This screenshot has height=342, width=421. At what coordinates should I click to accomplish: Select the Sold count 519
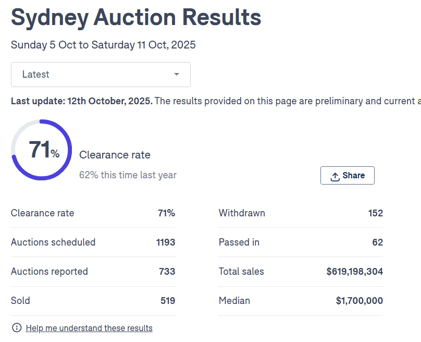(x=168, y=301)
